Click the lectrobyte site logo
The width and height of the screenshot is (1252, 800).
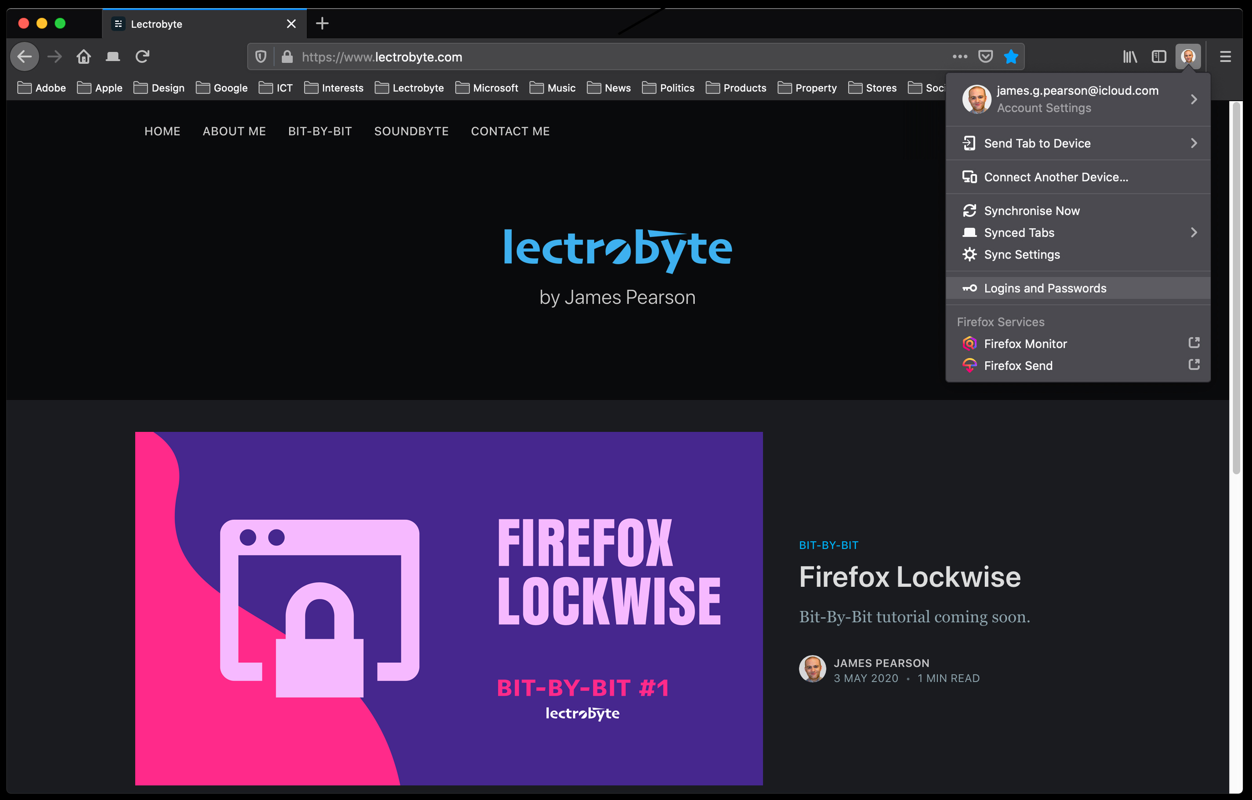click(x=618, y=250)
